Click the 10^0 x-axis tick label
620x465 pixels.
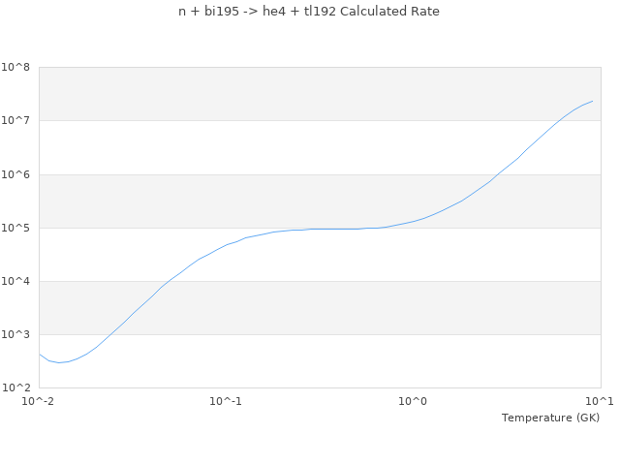tap(414, 401)
